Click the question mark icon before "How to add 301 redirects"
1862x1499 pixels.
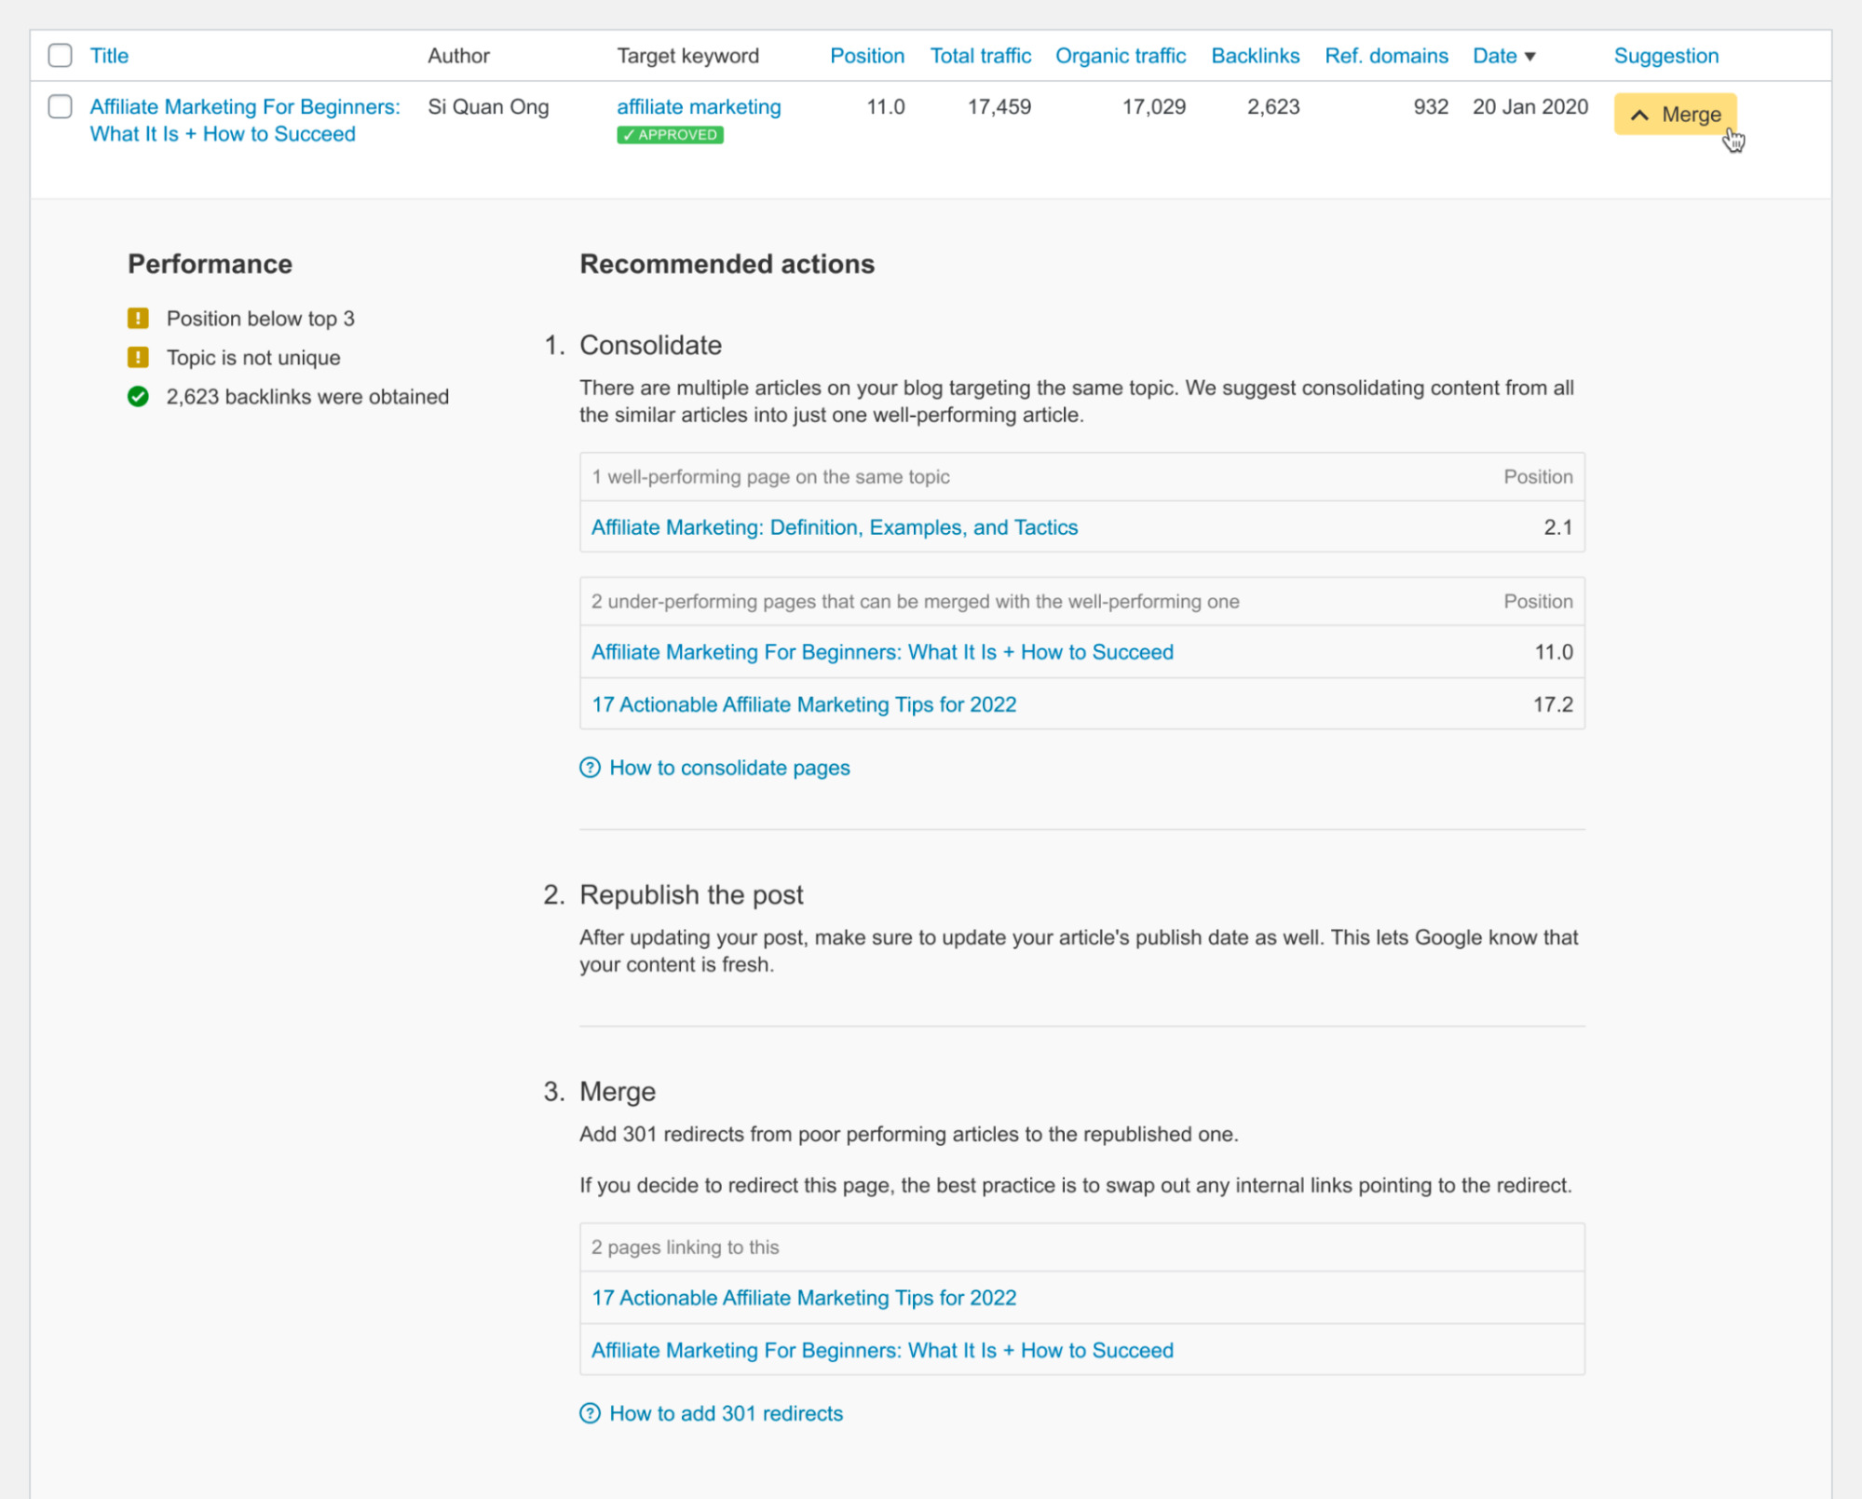589,1413
